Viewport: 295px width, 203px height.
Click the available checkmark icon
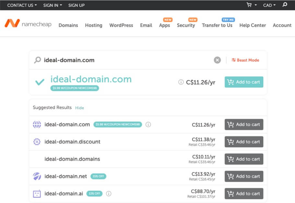pos(40,82)
